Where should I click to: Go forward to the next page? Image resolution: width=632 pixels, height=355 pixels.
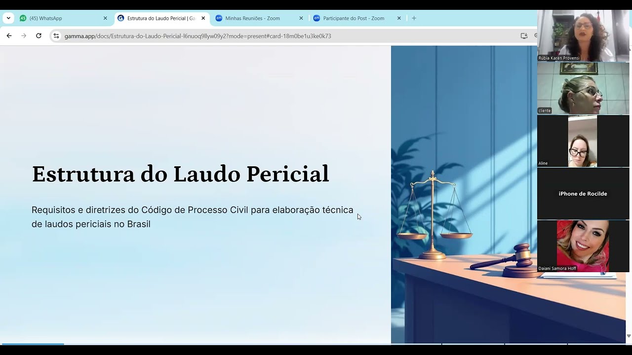24,36
